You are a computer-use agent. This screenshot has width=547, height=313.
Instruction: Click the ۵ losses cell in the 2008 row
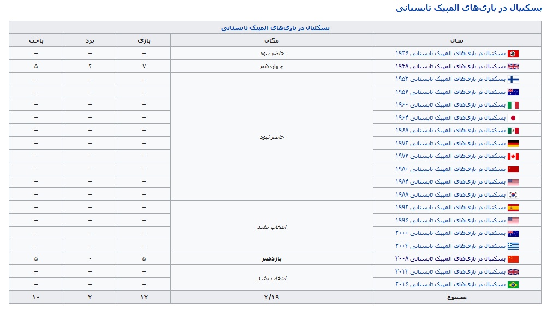point(36,258)
